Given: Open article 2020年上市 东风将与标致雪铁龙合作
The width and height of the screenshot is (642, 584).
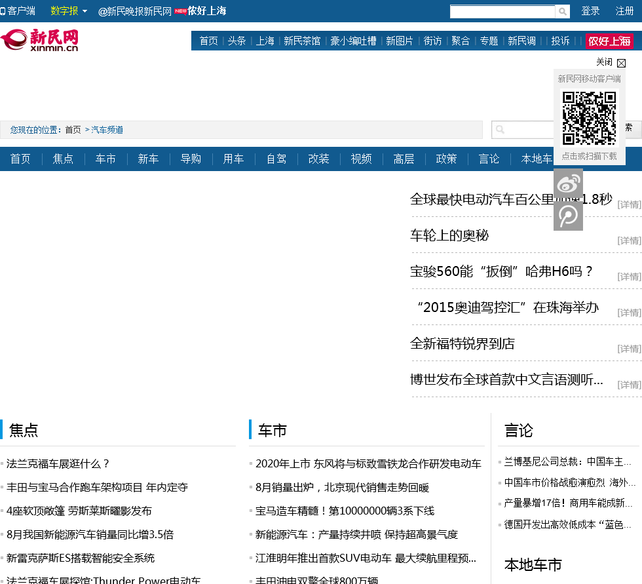Looking at the screenshot, I should point(368,463).
